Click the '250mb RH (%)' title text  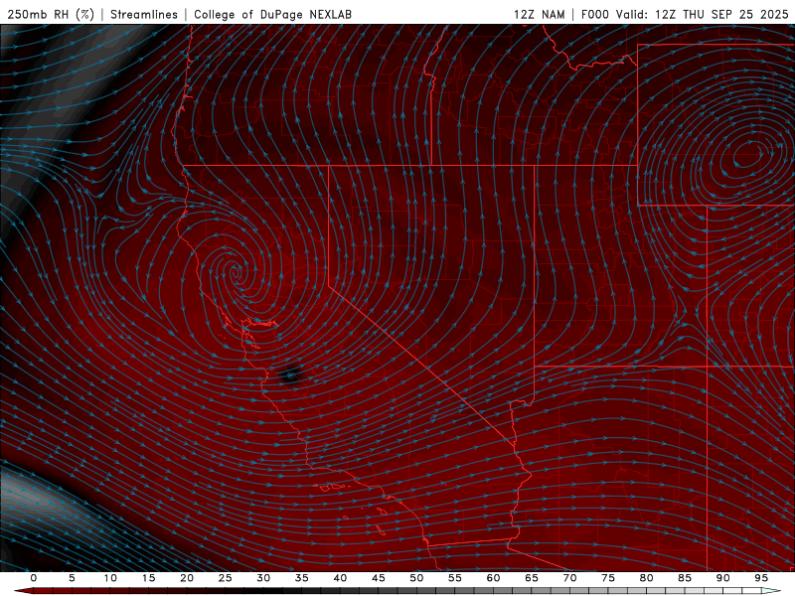(51, 14)
